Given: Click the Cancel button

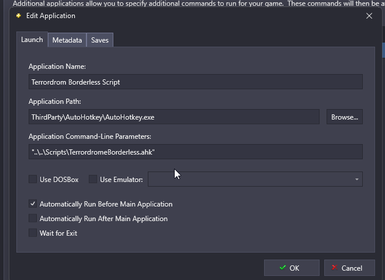Looking at the screenshot, I should coord(349,268).
